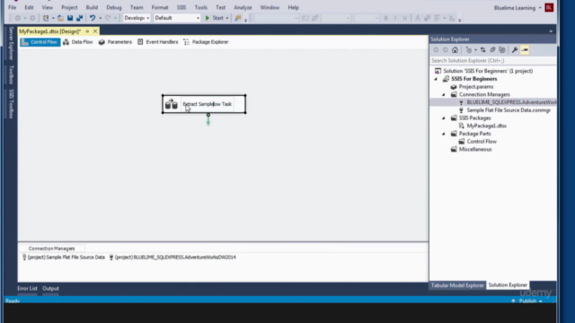Click the Search Solution Explorer field
The width and height of the screenshot is (575, 323).
(x=492, y=61)
